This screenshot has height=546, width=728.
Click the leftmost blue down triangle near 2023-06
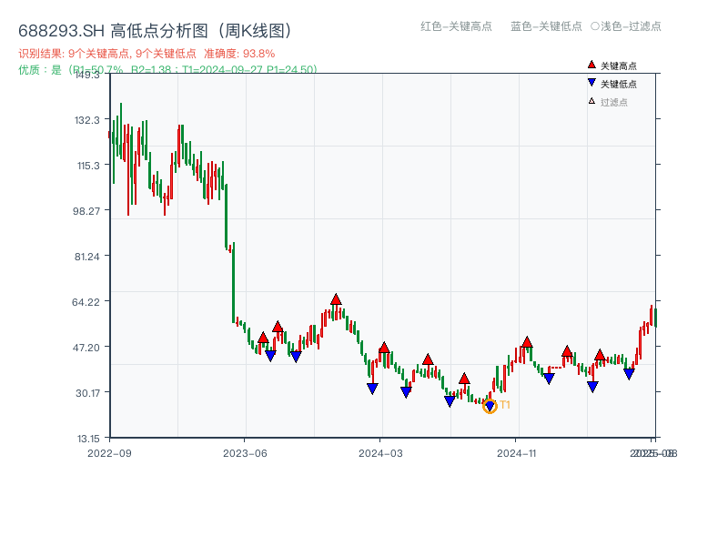coord(270,355)
